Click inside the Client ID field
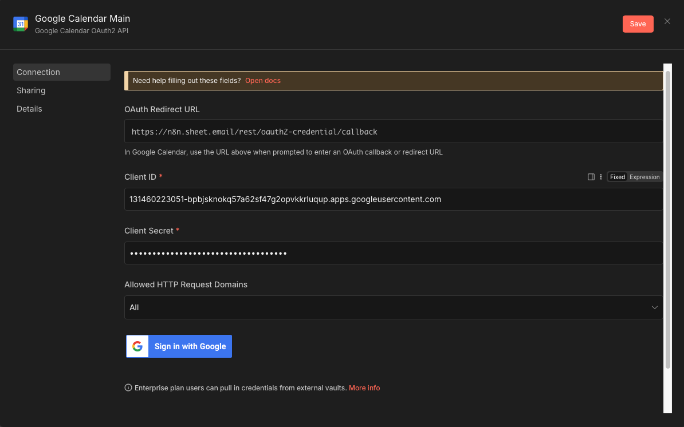Viewport: 684px width, 427px height. pyautogui.click(x=394, y=199)
